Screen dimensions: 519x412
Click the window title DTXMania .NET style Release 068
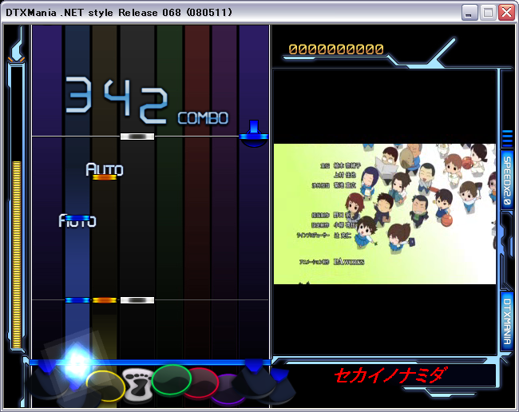[x=119, y=13]
